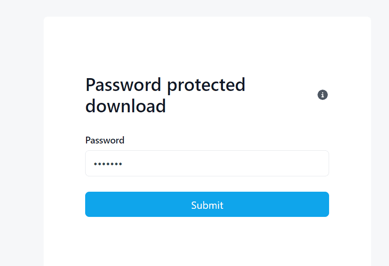
Task: Click the masked dots in the password field
Action: 108,164
